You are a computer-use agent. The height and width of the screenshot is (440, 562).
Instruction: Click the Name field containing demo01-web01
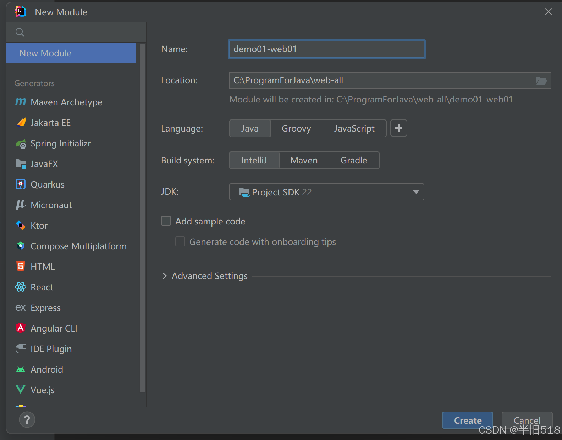pos(327,49)
